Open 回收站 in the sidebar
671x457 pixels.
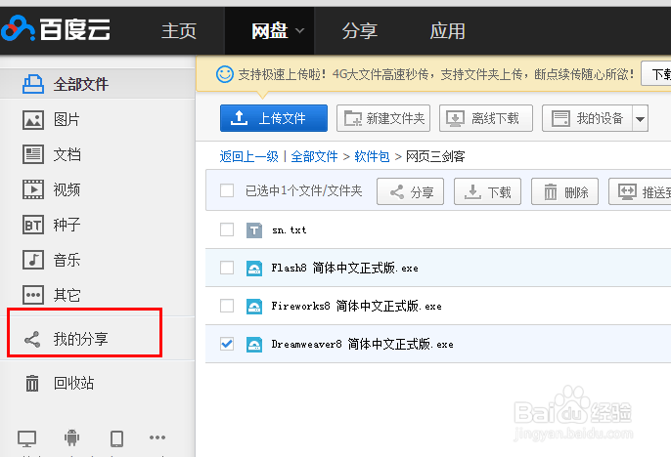click(x=73, y=383)
